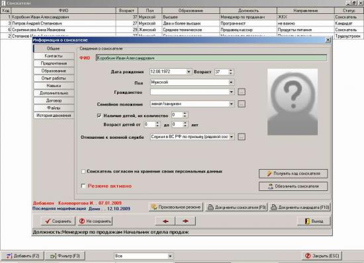Screen dimensions: 364x263
Task: Open 'Документы соискателя (F9)'
Action: pyautogui.click(x=236, y=207)
